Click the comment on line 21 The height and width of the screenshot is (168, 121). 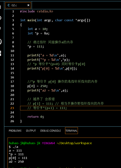41,99
